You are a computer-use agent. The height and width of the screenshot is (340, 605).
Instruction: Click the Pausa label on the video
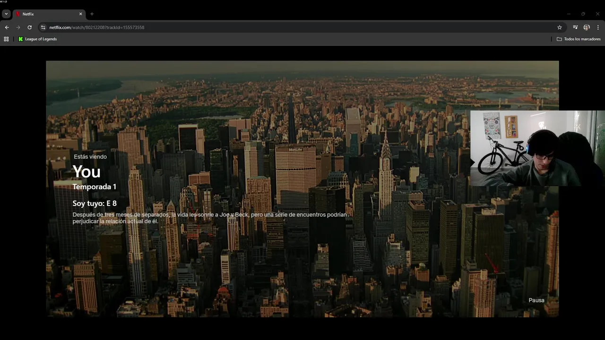(x=536, y=300)
